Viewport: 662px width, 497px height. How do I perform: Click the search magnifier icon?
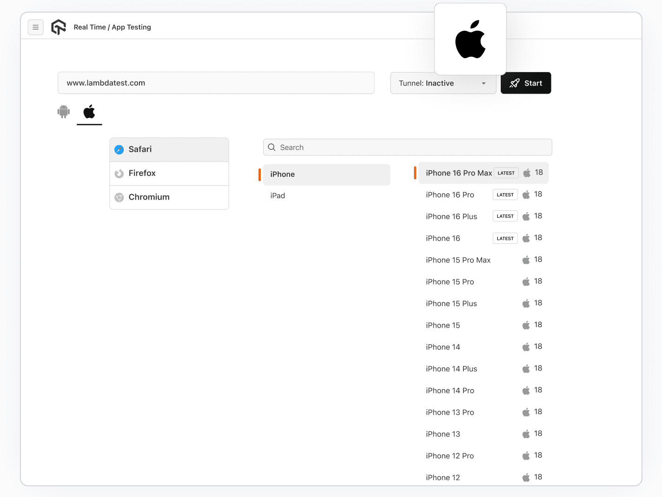coord(271,147)
